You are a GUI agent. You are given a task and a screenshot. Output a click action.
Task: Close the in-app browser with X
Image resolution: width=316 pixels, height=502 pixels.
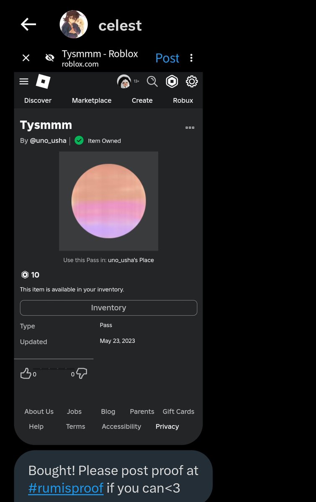26,58
